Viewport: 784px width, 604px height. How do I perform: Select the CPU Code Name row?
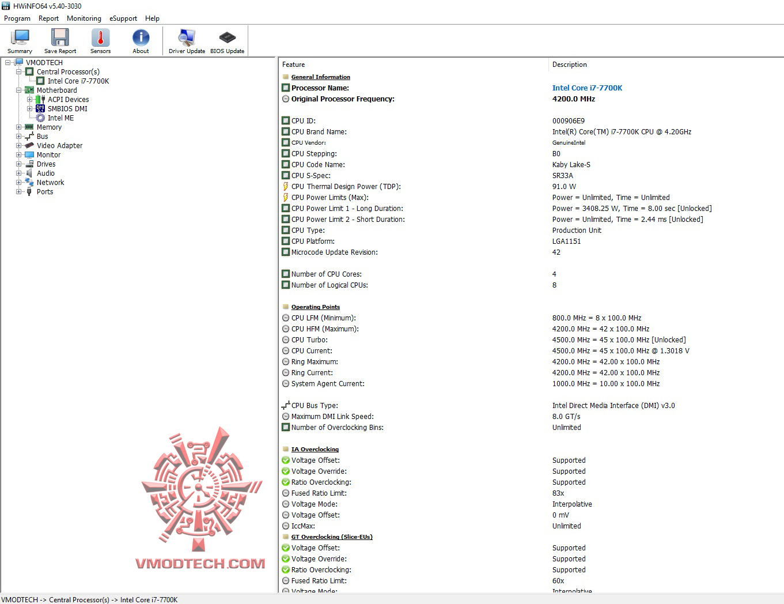pyautogui.click(x=531, y=164)
